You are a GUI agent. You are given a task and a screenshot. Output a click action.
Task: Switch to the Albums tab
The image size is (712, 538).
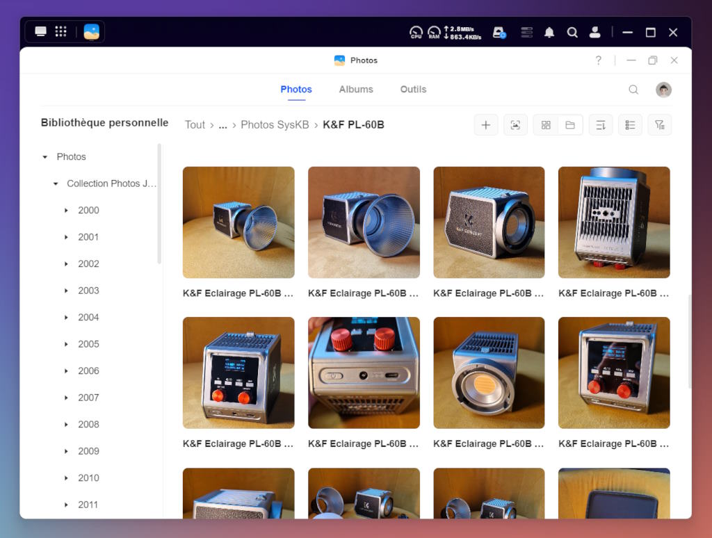[x=356, y=90]
